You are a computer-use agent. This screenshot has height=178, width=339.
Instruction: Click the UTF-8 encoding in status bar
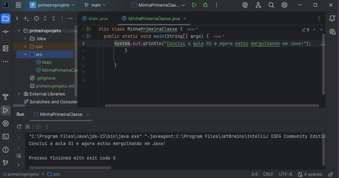285,174
